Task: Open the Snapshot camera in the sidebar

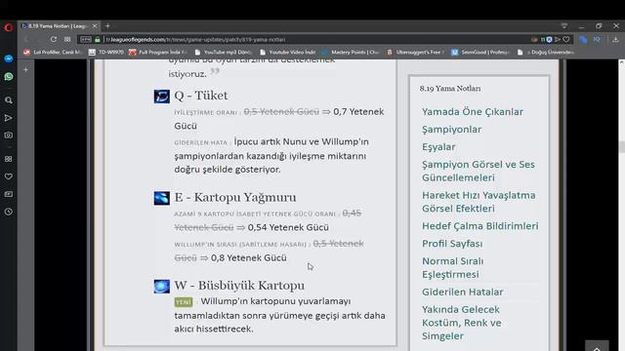Action: pyautogui.click(x=9, y=136)
